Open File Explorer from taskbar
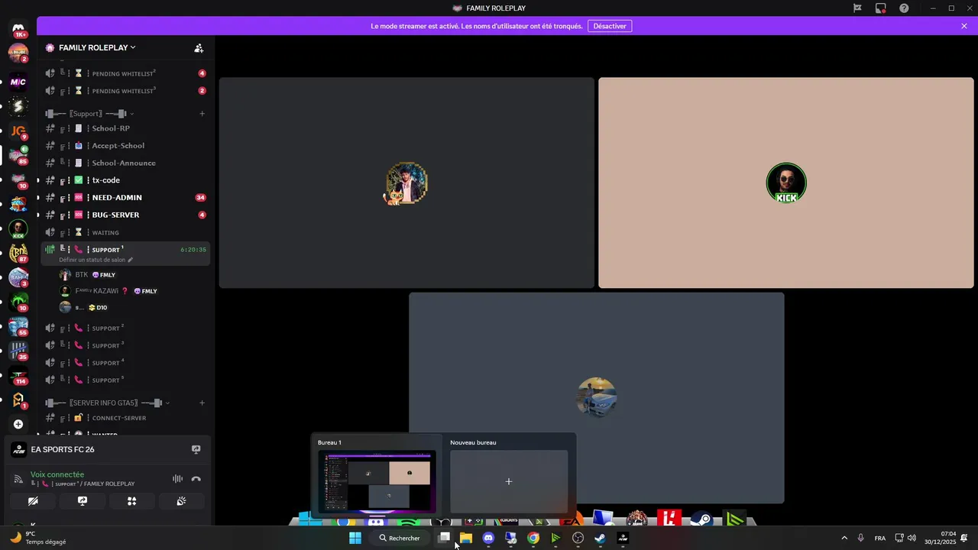978x550 pixels. click(466, 538)
